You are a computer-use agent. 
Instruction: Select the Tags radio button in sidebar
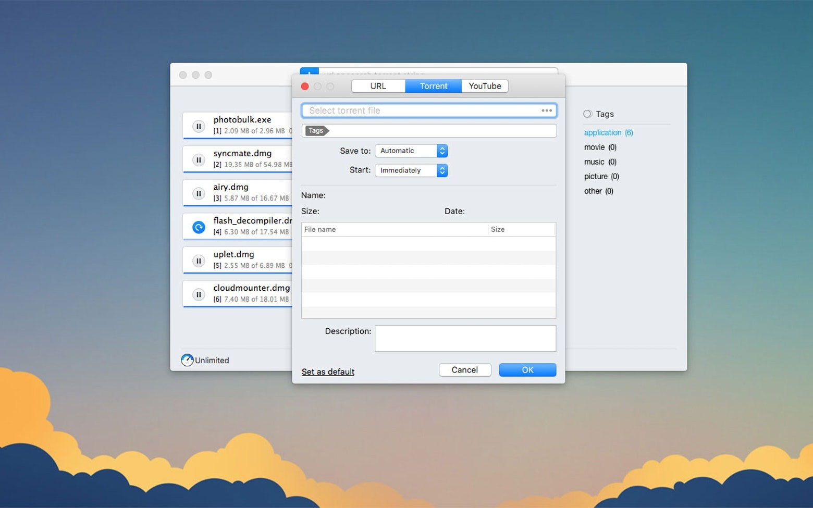pyautogui.click(x=587, y=114)
